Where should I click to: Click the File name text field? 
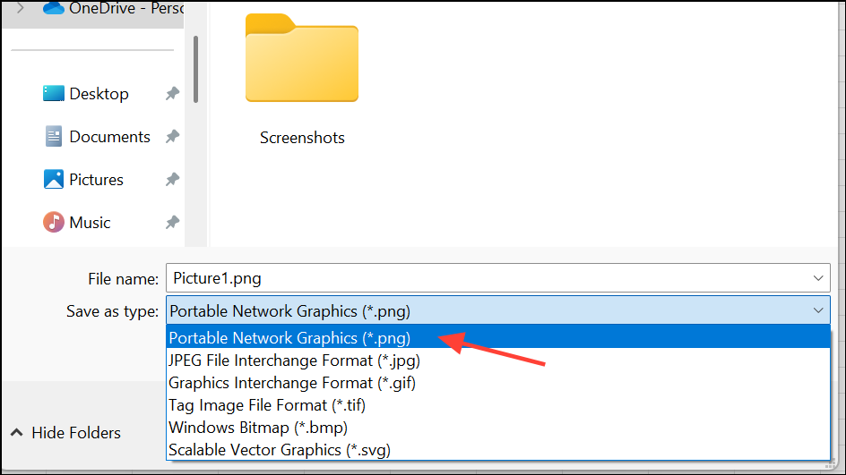point(484,278)
